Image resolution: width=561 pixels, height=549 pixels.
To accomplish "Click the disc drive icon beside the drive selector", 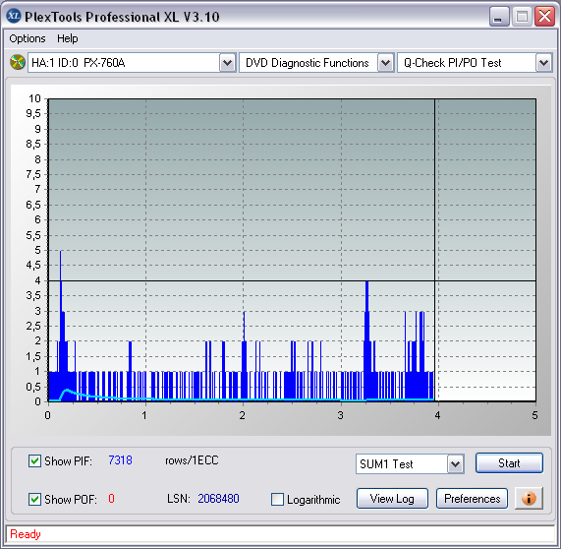I will point(17,62).
